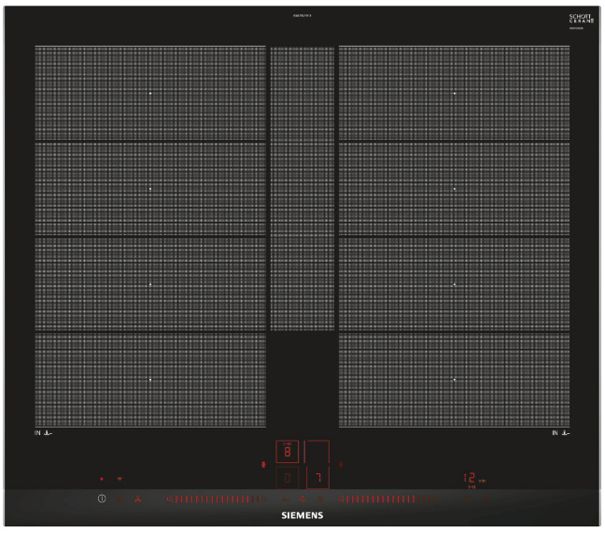The width and height of the screenshot is (605, 533).
Task: Tap the small red icon right of the upper zone displays
Action: pyautogui.click(x=341, y=464)
